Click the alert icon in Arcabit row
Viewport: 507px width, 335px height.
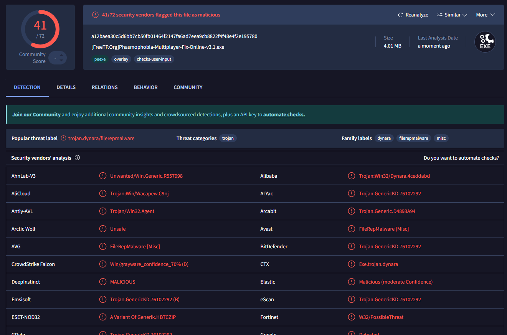[x=352, y=211]
